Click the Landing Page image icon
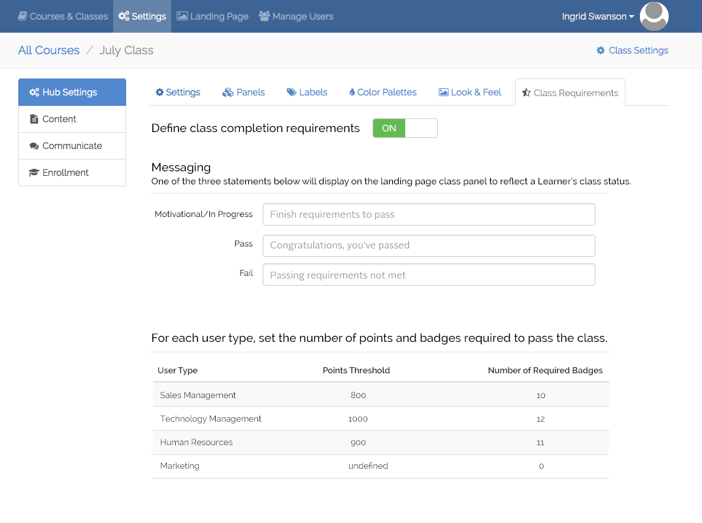The width and height of the screenshot is (702, 523). coord(182,16)
